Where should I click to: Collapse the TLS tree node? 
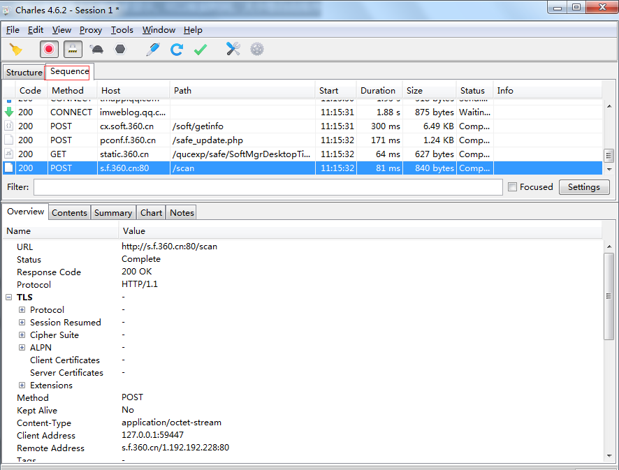(8, 297)
